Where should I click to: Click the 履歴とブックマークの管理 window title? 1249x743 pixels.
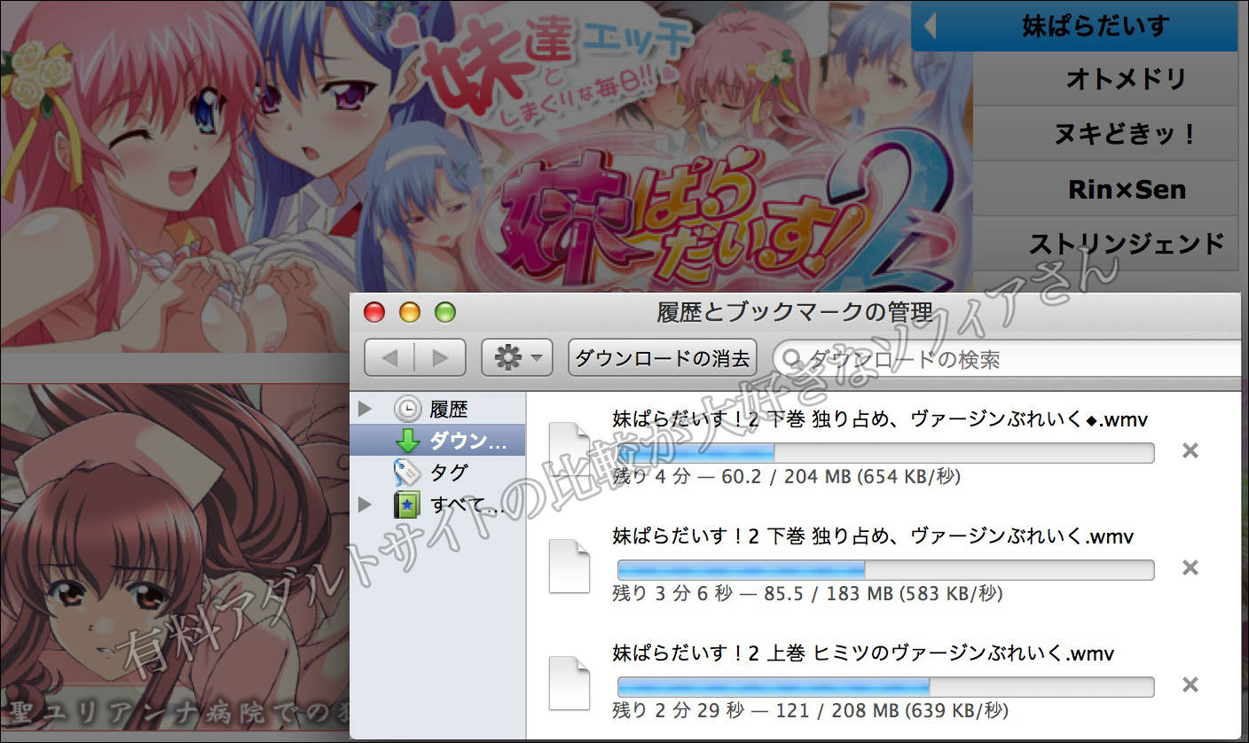coord(795,312)
